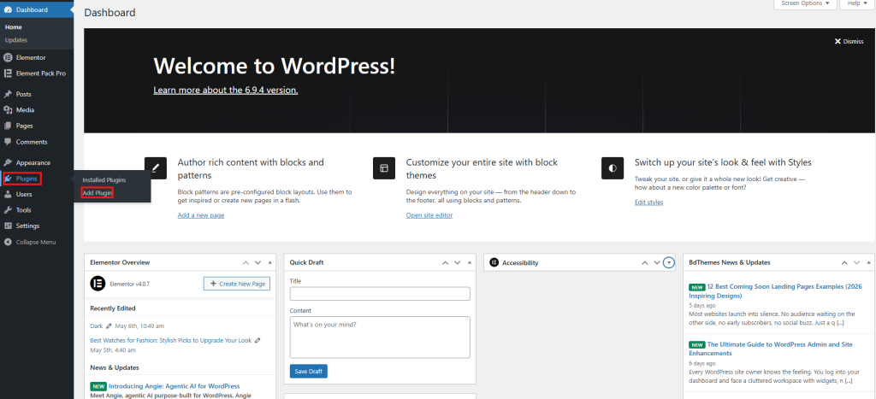The width and height of the screenshot is (876, 399).
Task: Click the Edit styles link
Action: 648,202
